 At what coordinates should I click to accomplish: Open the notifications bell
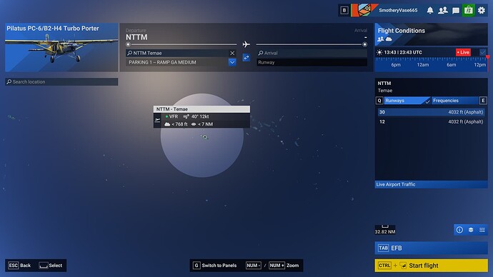(430, 11)
